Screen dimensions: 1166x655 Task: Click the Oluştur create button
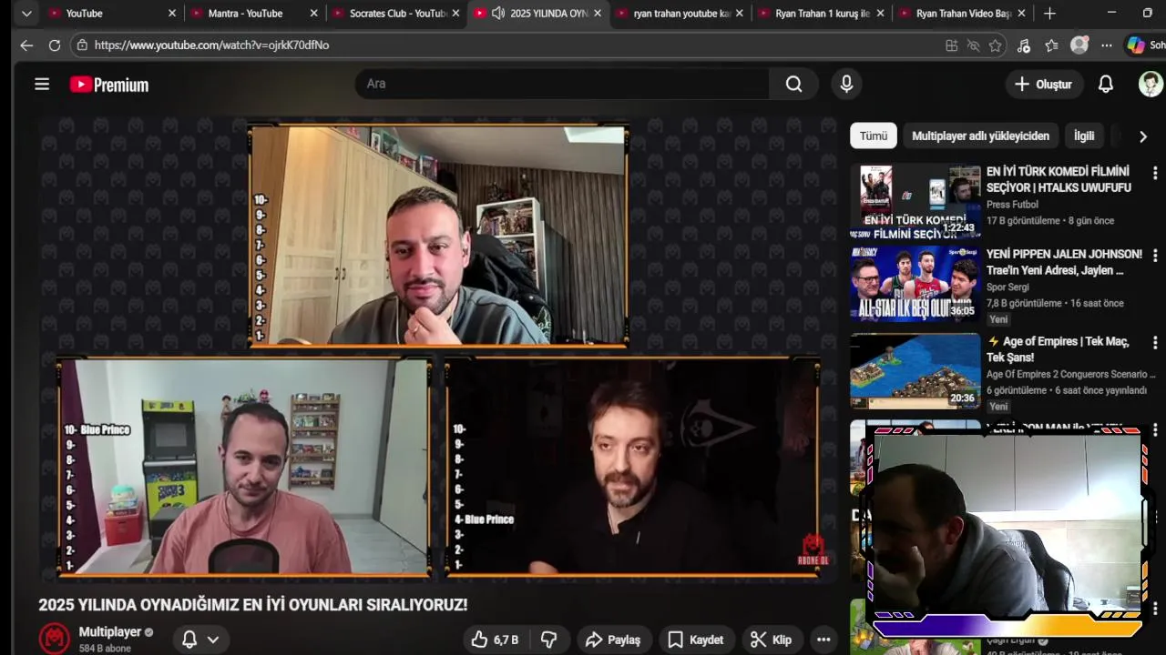coord(1043,84)
